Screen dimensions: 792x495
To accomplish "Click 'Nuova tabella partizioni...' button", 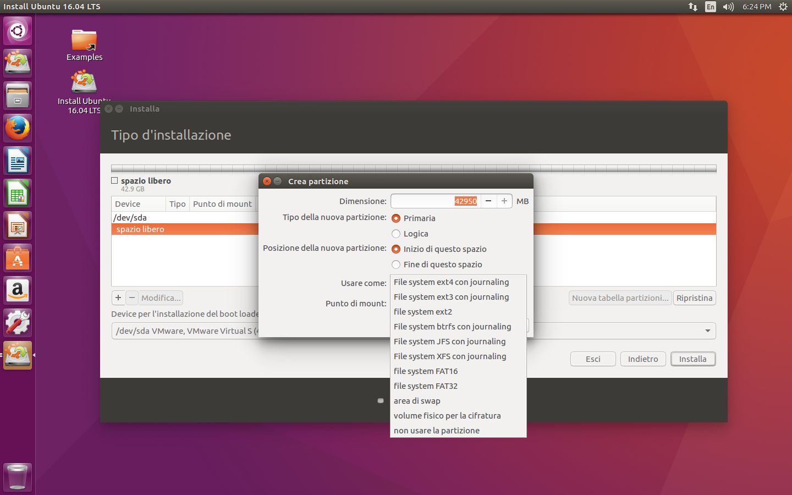I will pyautogui.click(x=620, y=298).
